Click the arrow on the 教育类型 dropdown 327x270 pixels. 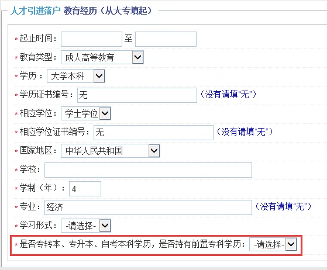[138, 57]
